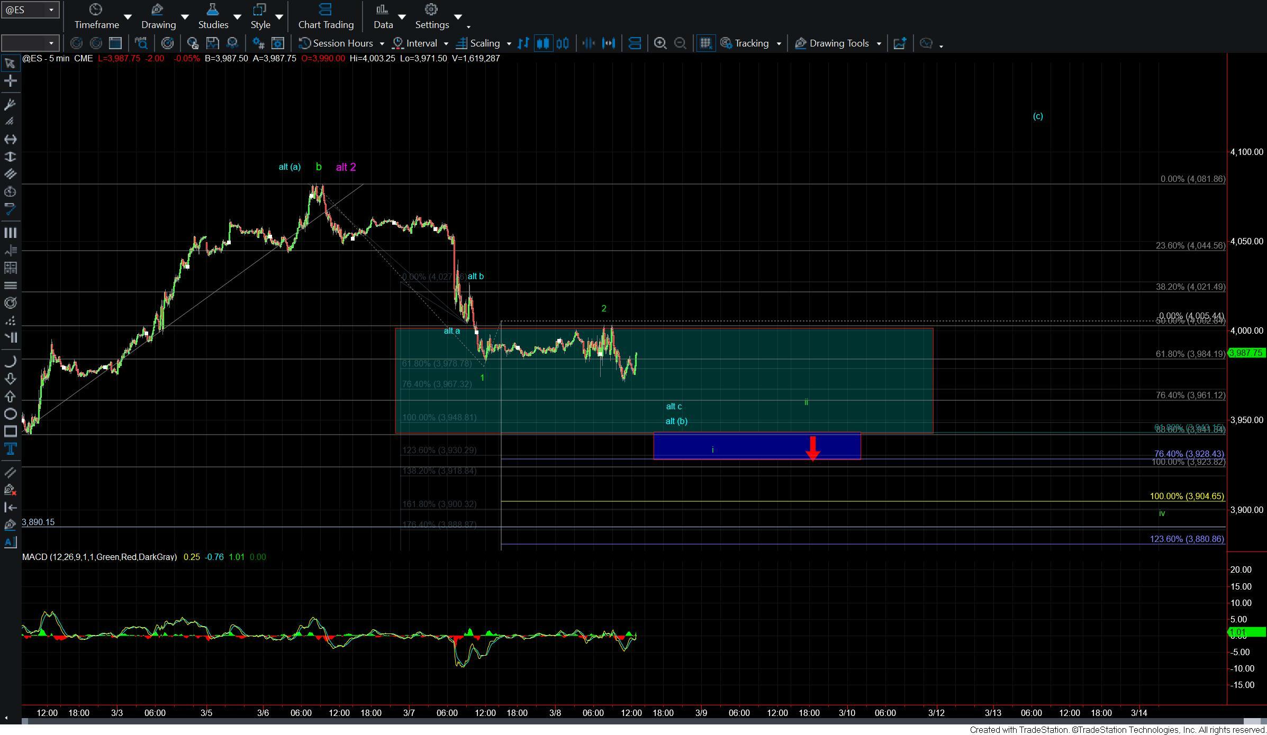Select the arc drawing tool
Viewport: 1267px width, 735px height.
pos(10,361)
